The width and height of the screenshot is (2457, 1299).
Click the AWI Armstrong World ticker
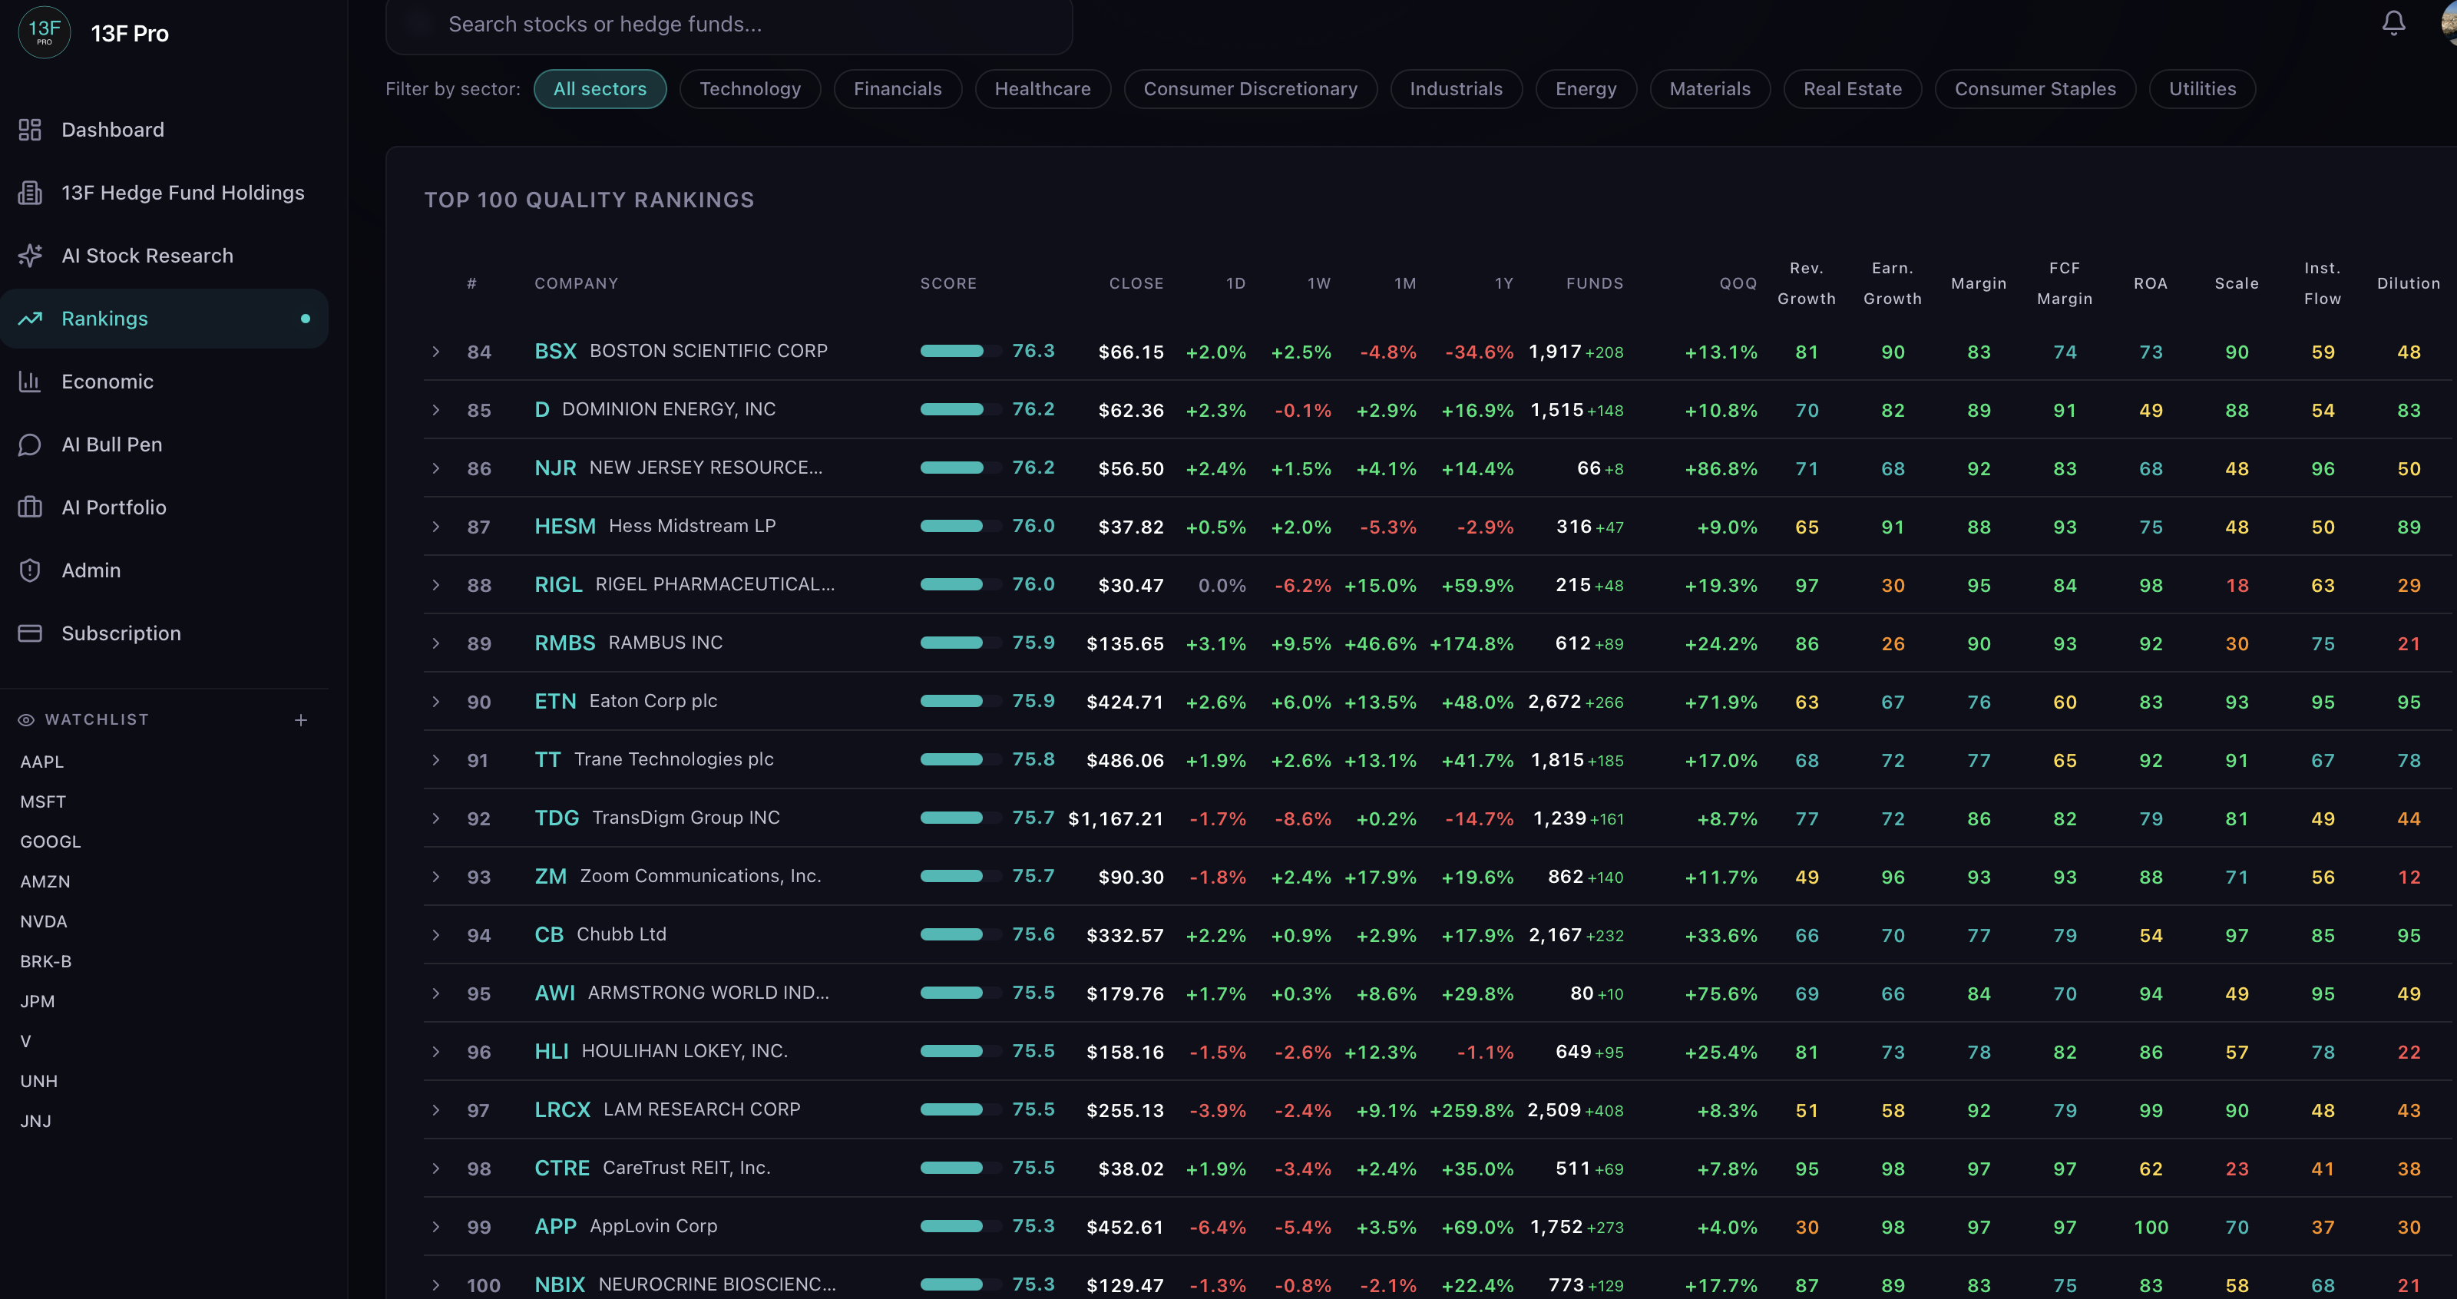(554, 993)
